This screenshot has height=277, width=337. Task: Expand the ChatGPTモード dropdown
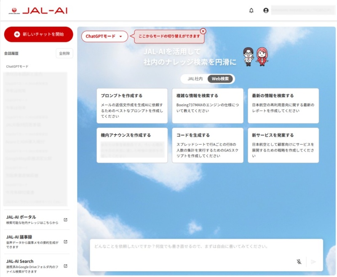104,36
